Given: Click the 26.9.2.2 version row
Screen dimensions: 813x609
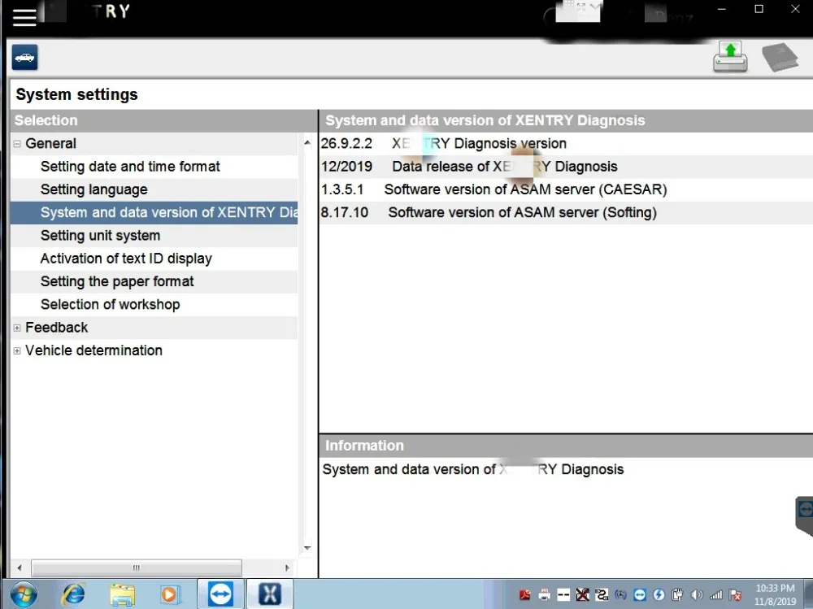Looking at the screenshot, I should (x=566, y=144).
